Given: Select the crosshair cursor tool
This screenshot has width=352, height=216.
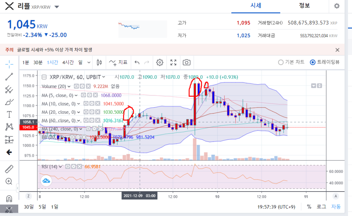Looking at the screenshot, I should [x=9, y=64].
